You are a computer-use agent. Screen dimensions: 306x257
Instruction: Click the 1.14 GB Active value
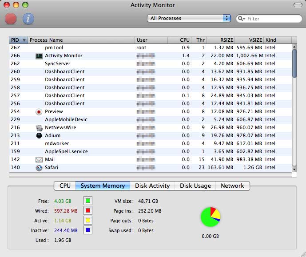coord(63,221)
